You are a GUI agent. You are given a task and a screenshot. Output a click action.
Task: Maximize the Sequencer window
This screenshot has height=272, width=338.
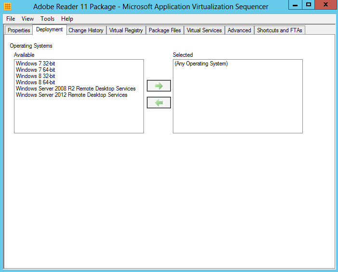coord(309,4)
